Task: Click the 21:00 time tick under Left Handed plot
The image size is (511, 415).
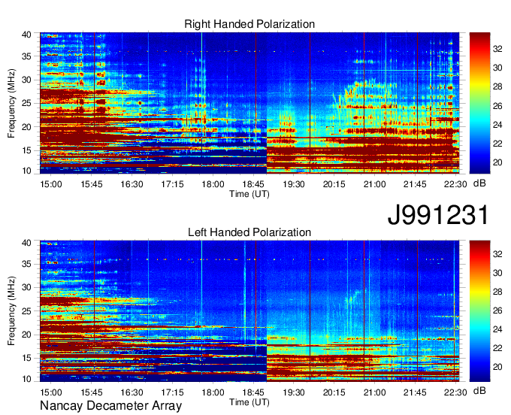Action: tap(374, 392)
